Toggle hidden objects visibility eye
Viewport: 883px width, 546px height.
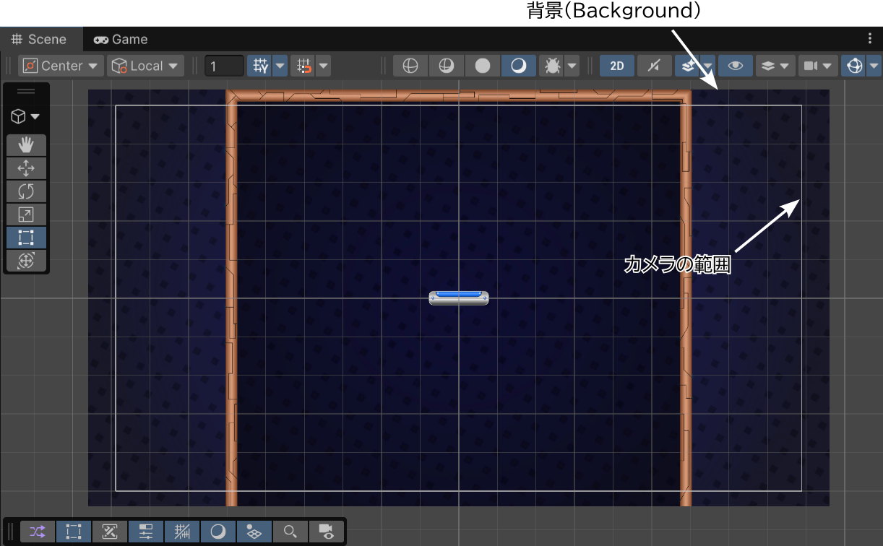point(736,66)
